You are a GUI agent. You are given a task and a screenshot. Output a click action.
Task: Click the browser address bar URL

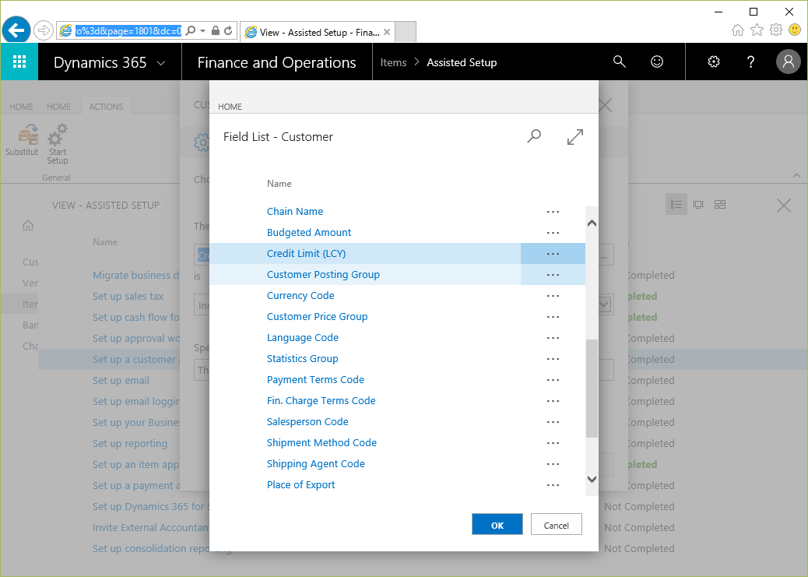(x=128, y=31)
